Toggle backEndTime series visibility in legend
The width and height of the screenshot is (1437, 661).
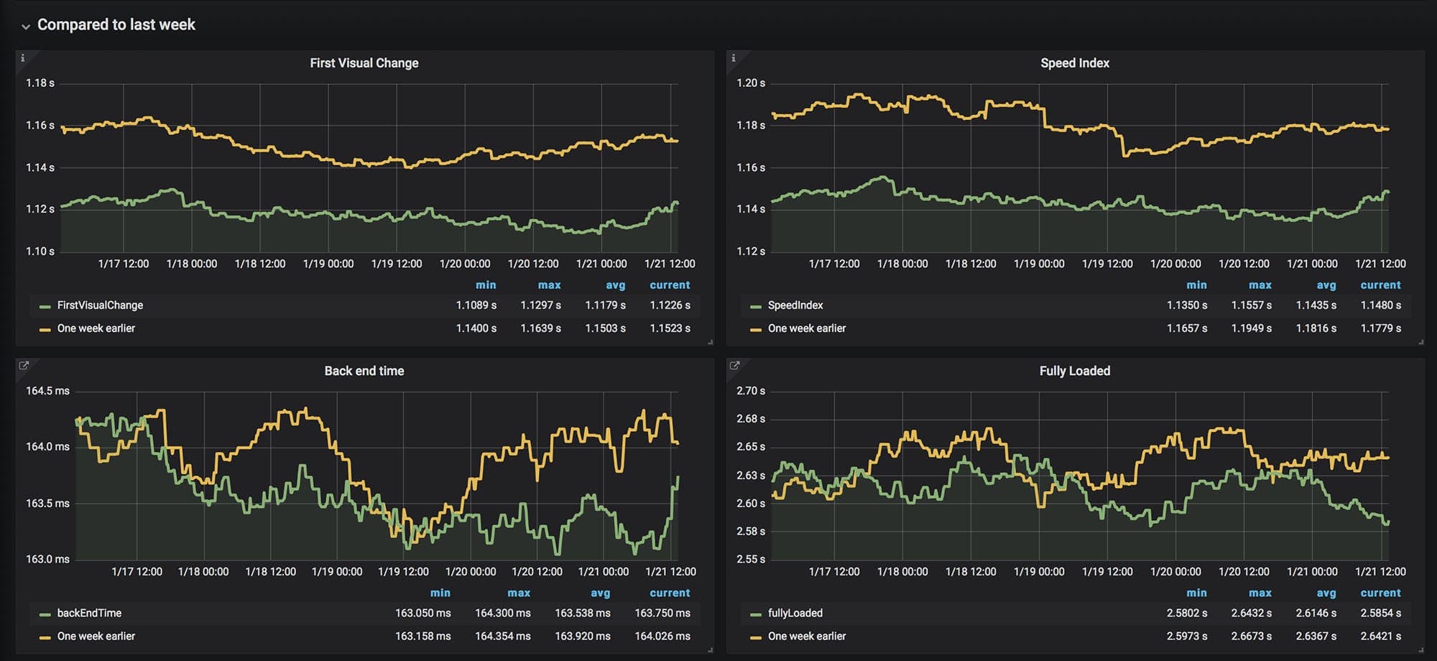[89, 613]
